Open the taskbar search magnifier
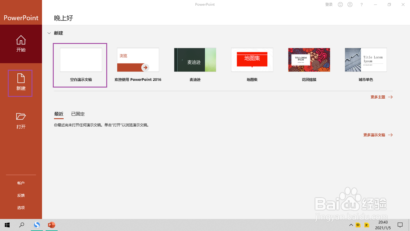This screenshot has width=410, height=231. pyautogui.click(x=22, y=225)
